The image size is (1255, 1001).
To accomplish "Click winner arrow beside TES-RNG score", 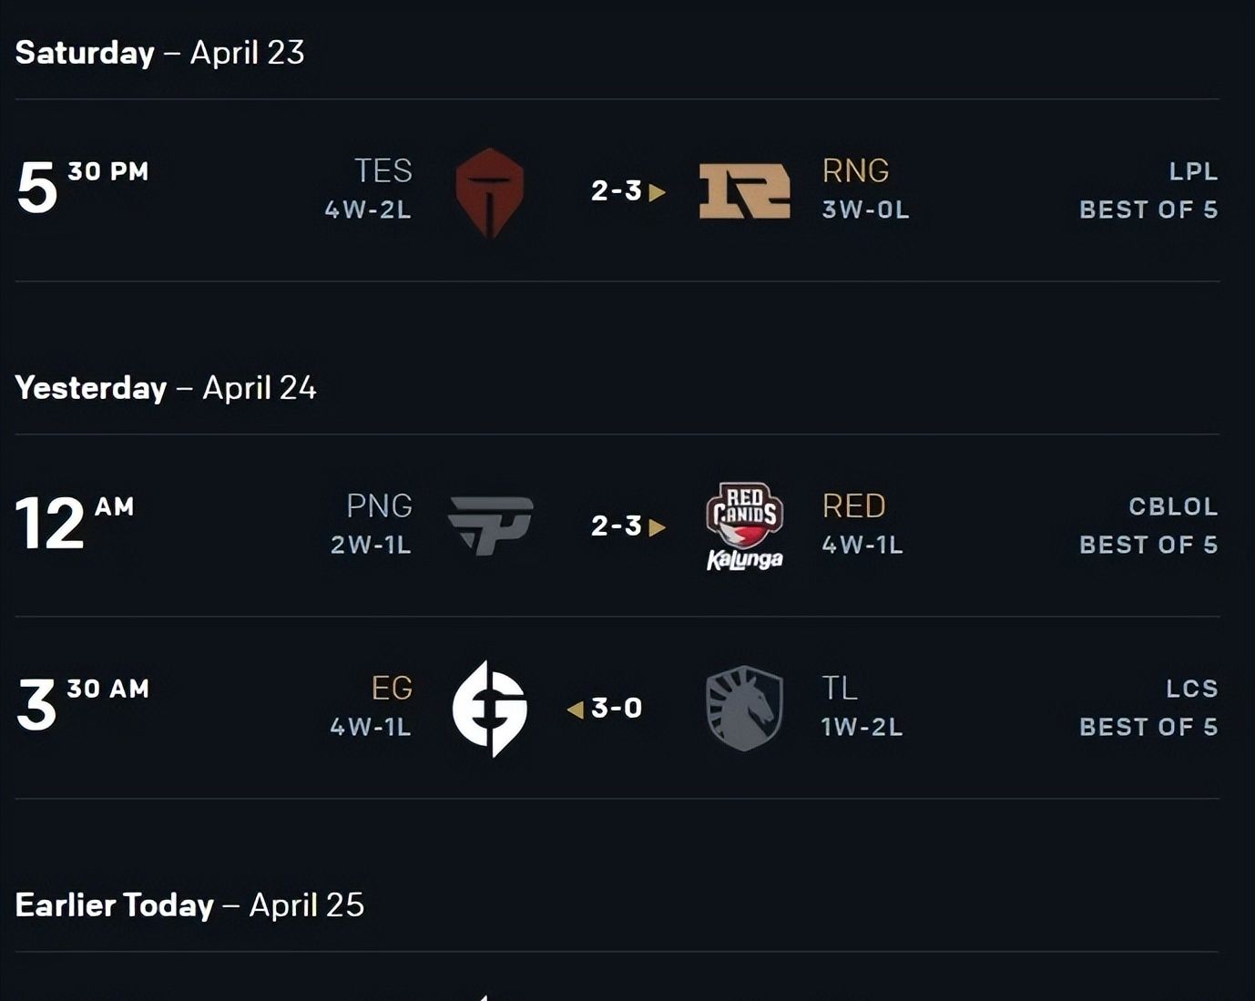I will click(x=657, y=192).
